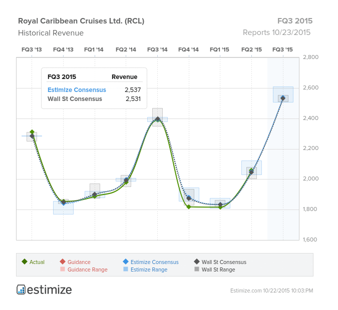Click the Royal Caribbean Cruises Ltd. (RCL) title

81,21
